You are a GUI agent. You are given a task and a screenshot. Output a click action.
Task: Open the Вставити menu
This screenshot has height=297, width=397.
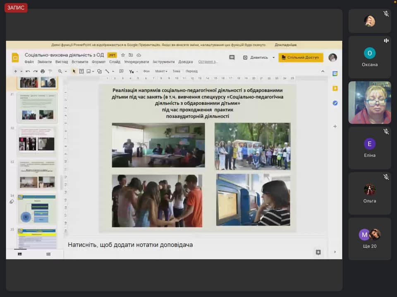(x=80, y=62)
